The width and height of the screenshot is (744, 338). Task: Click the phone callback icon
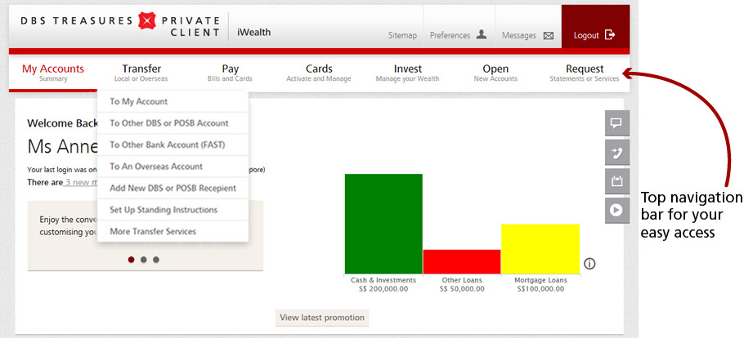[x=616, y=153]
